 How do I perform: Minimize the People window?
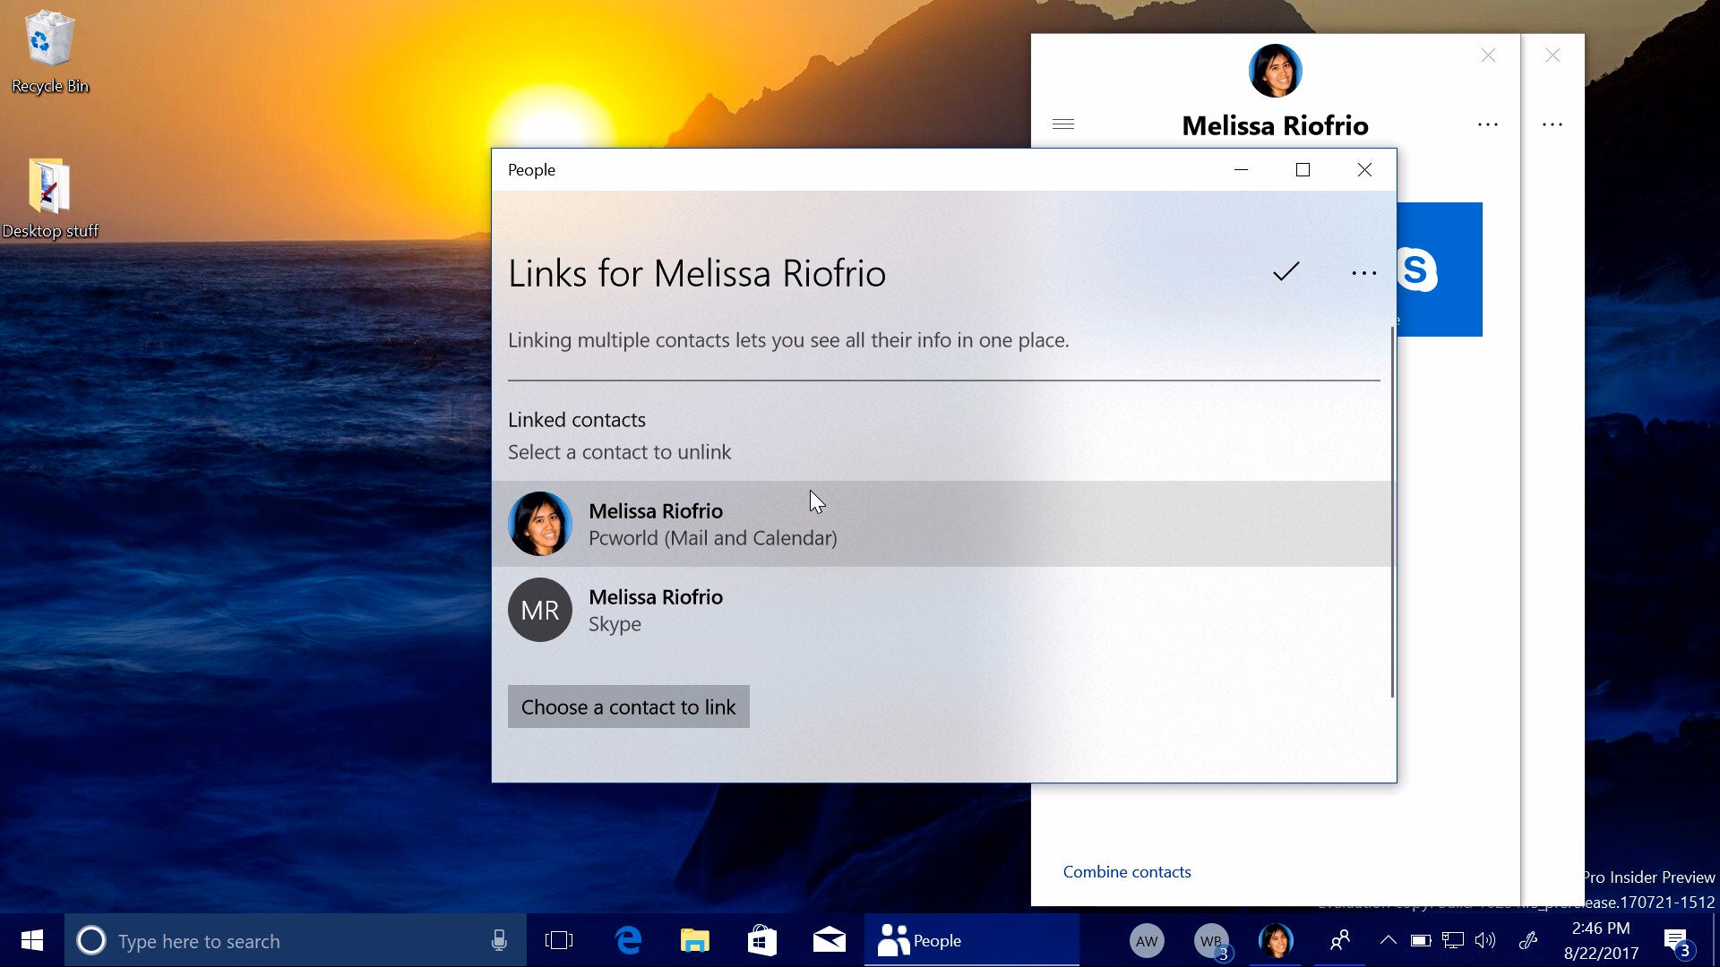click(1241, 169)
